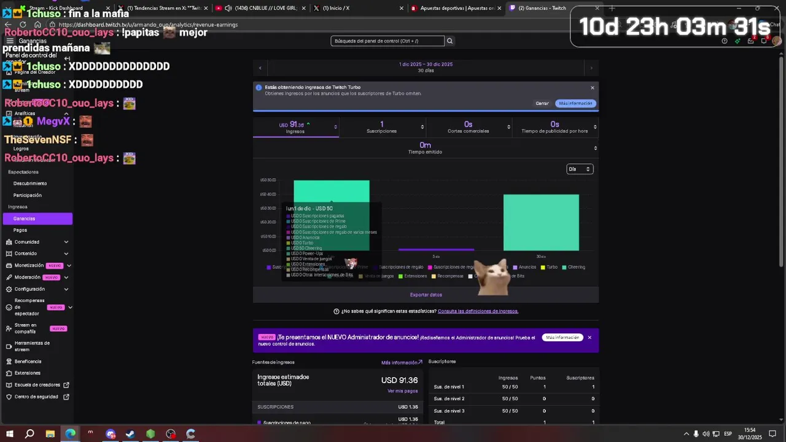Toggle the Anuncios legend color swatch

pyautogui.click(x=515, y=268)
